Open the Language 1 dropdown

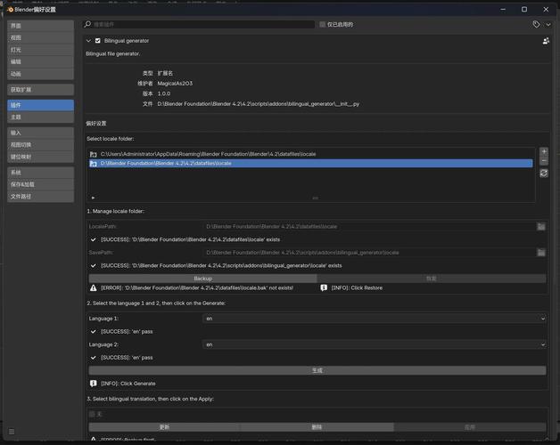click(375, 319)
